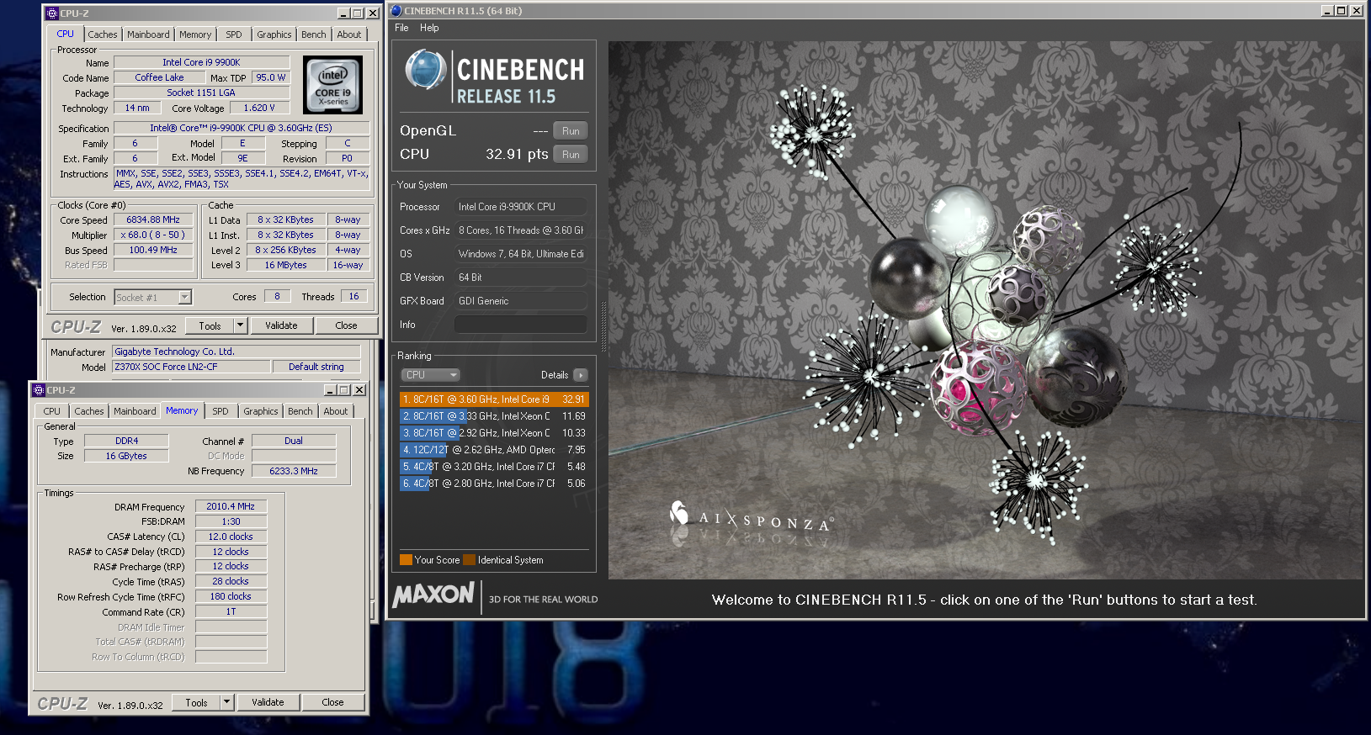Click the Multiplier value x 68.0
This screenshot has width=1371, height=735.
pyautogui.click(x=153, y=235)
